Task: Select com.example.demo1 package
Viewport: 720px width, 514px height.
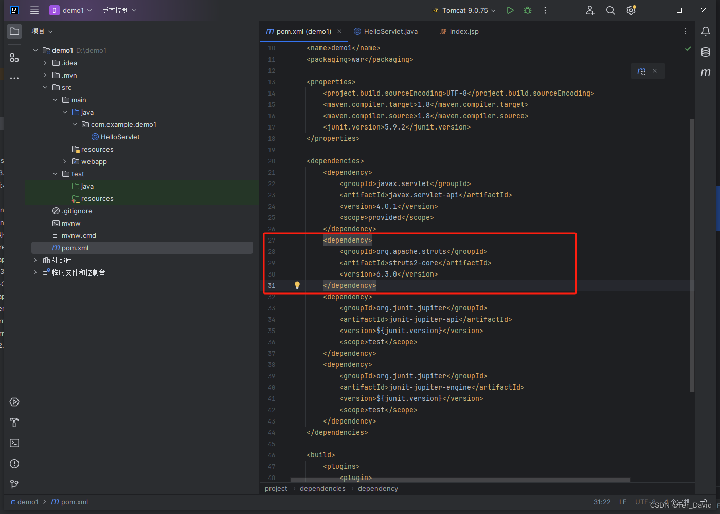Action: click(119, 124)
